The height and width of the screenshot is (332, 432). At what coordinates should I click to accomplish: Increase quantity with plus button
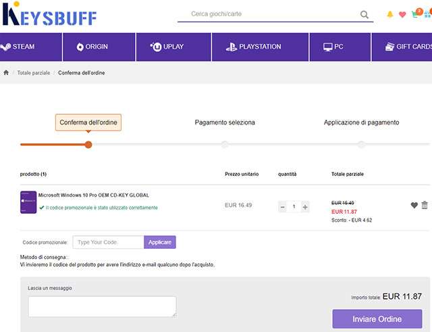click(x=305, y=207)
